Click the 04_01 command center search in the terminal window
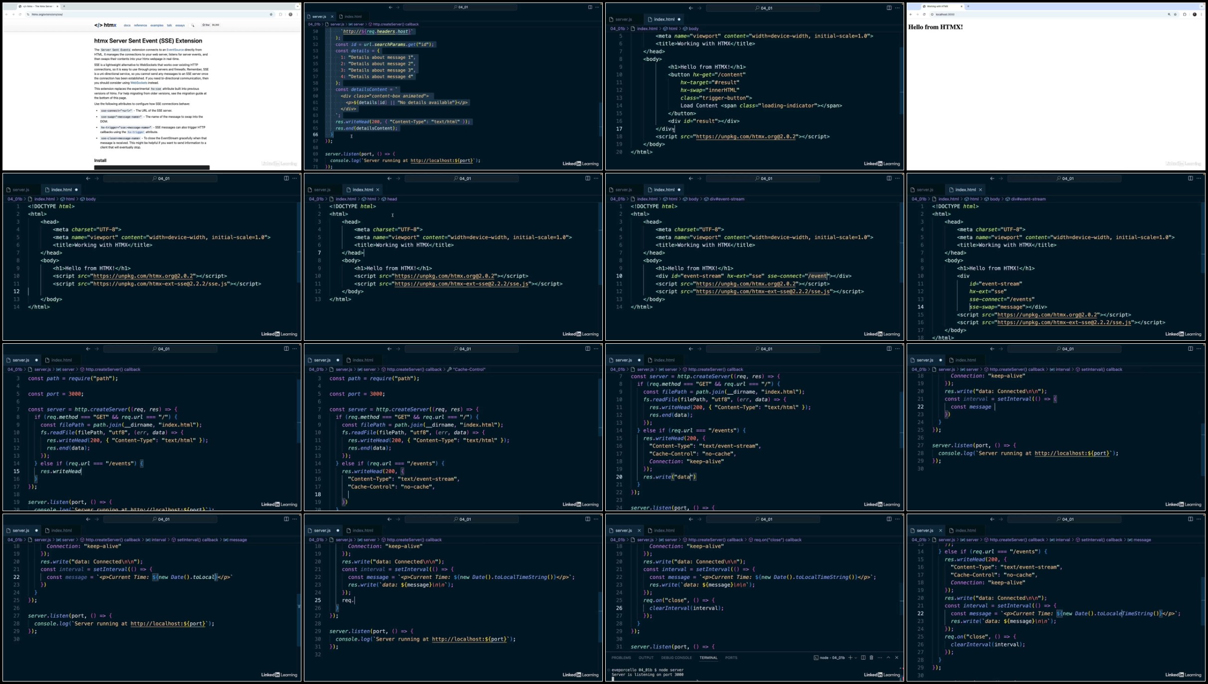The image size is (1208, 684). pyautogui.click(x=763, y=519)
